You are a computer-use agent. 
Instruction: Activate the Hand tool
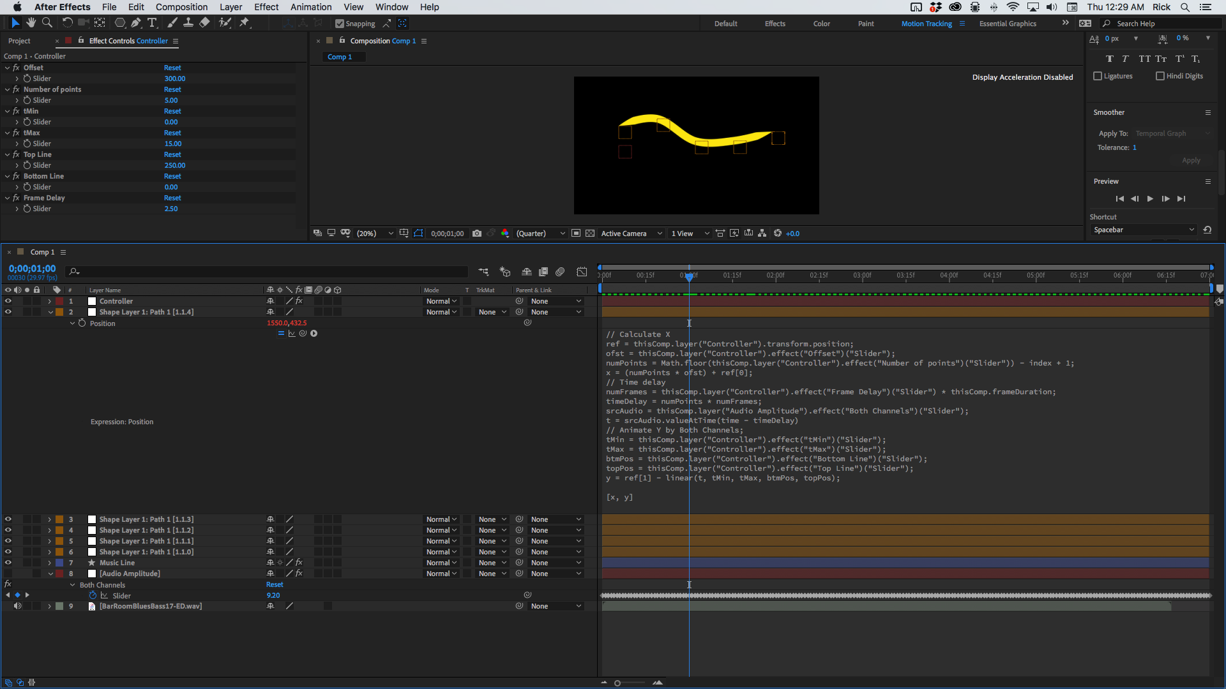(31, 24)
